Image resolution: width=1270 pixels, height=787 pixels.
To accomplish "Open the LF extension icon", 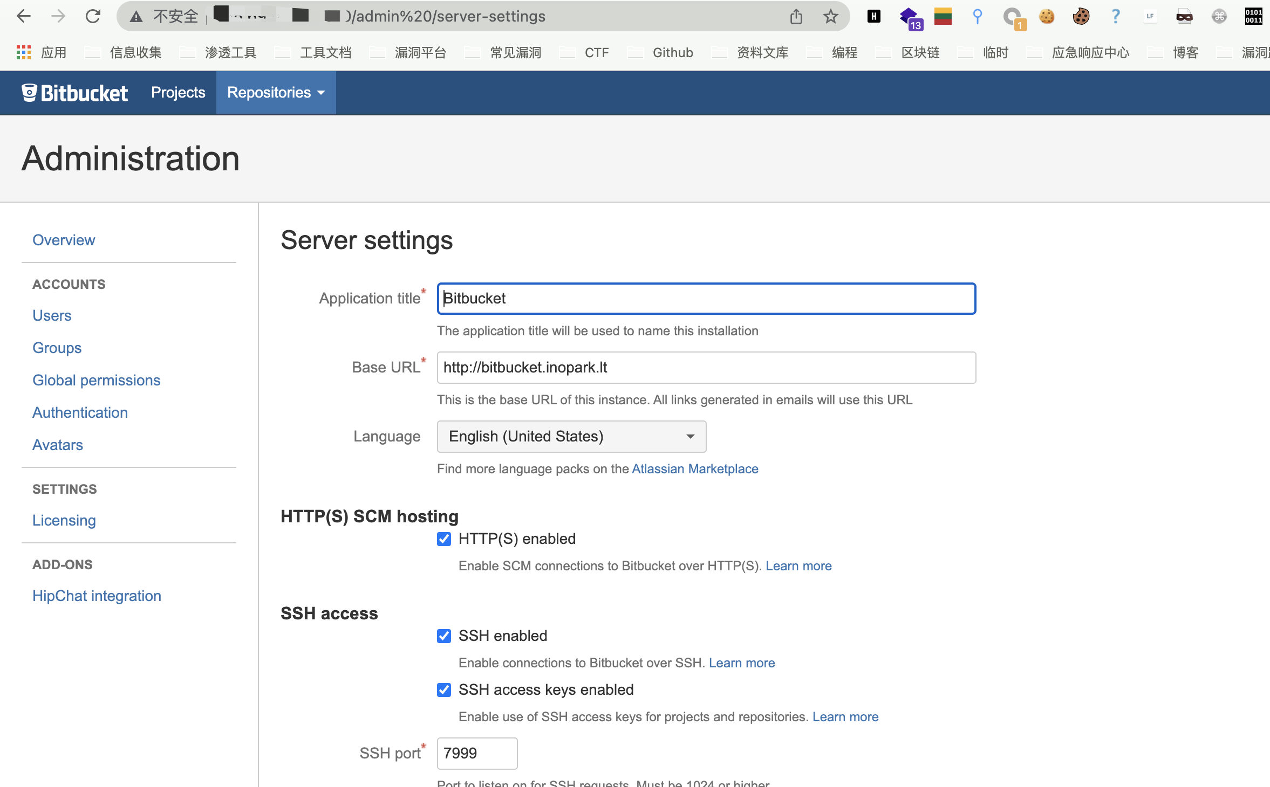I will (x=1150, y=17).
